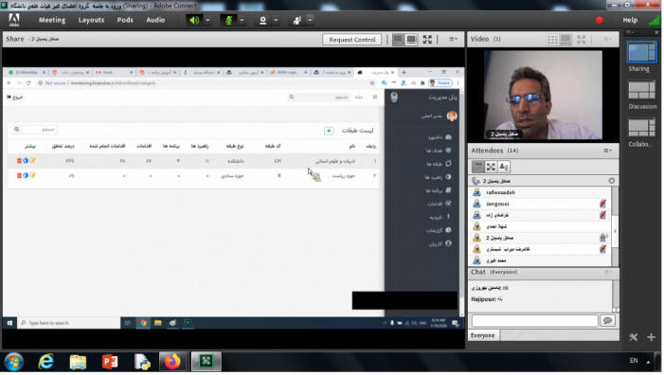Click the raise hand status icon
The image size is (664, 375).
pos(296,20)
